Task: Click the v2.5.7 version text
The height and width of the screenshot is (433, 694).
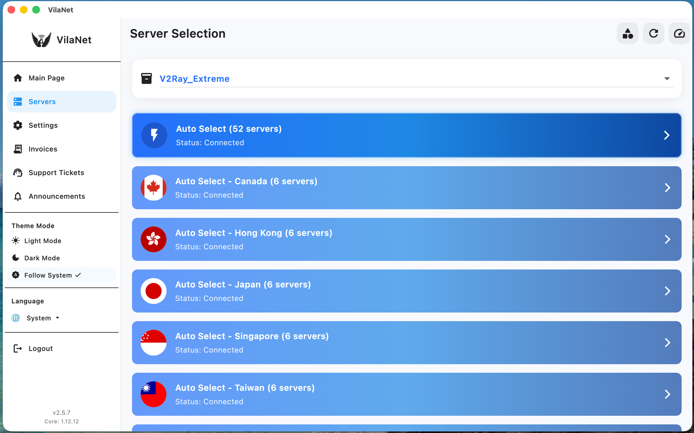Action: point(61,413)
